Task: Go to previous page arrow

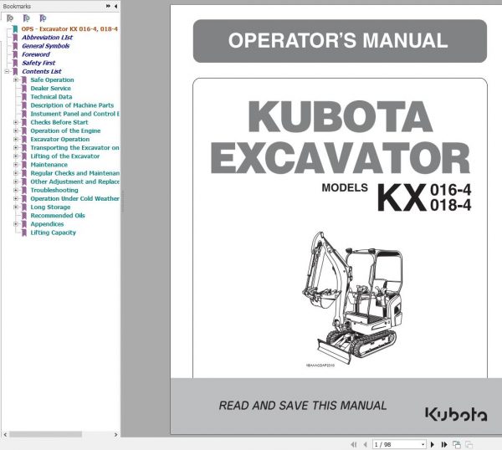Action: point(365,444)
